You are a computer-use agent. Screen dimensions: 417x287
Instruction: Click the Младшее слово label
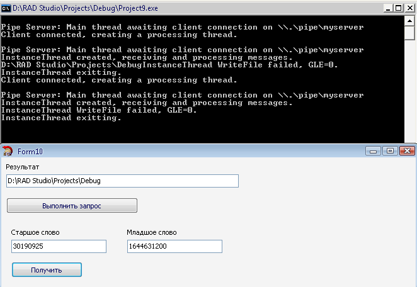pos(152,232)
